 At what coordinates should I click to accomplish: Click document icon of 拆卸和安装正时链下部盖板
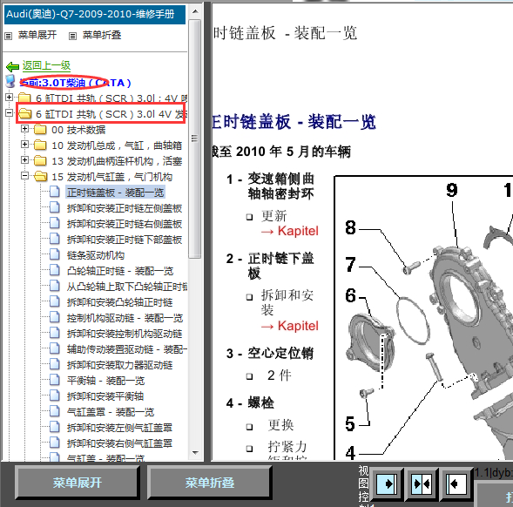tap(55, 239)
